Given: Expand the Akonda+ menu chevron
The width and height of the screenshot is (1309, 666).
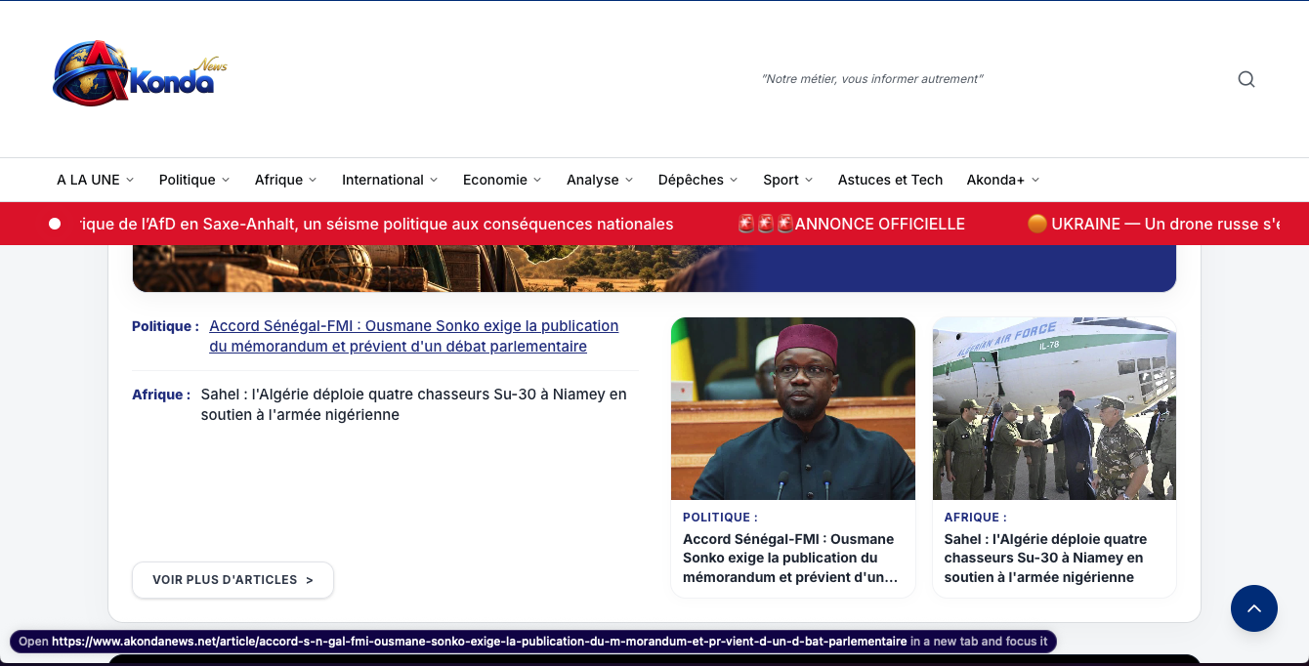Looking at the screenshot, I should coord(1035,180).
